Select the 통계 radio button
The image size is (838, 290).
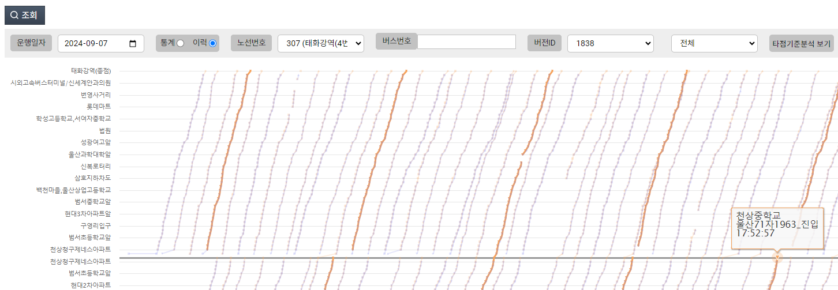point(180,43)
